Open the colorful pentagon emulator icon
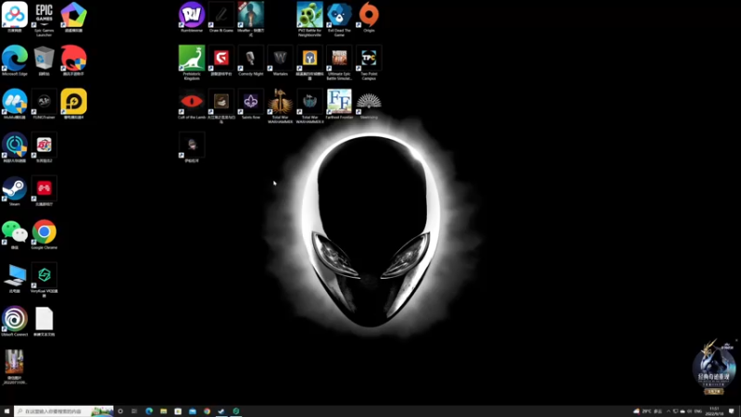 (x=74, y=17)
